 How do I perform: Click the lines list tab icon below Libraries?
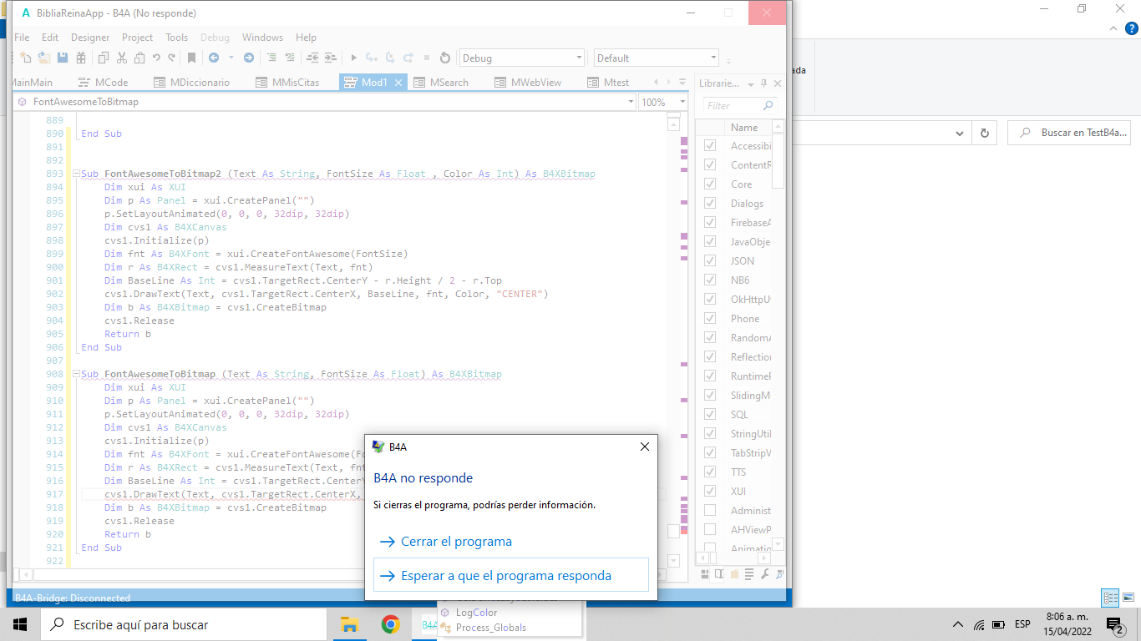[x=749, y=573]
